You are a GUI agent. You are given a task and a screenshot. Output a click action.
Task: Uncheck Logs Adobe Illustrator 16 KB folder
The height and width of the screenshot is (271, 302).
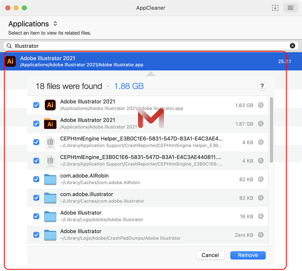pos(36,216)
